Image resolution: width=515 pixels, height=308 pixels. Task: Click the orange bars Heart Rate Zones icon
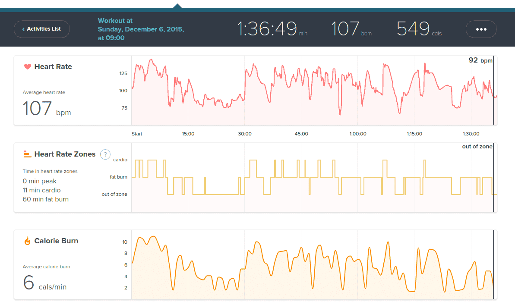[27, 154]
